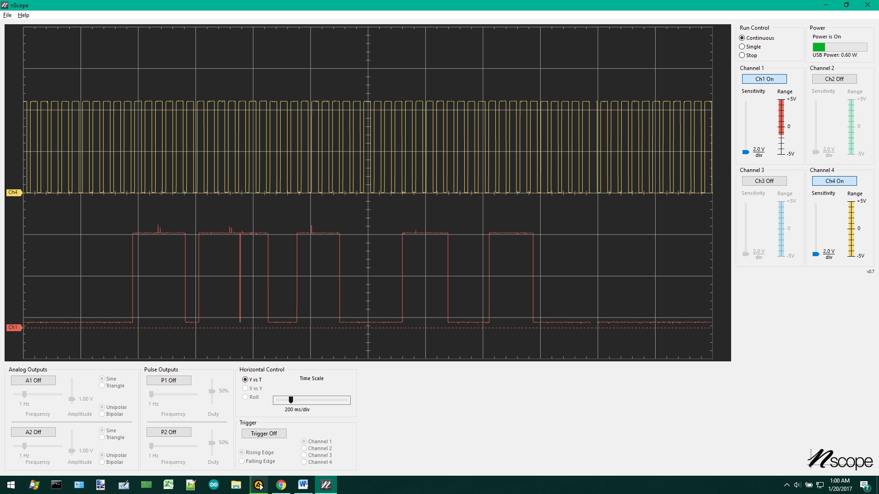Click the Ch1 marker on the scope display

14,327
